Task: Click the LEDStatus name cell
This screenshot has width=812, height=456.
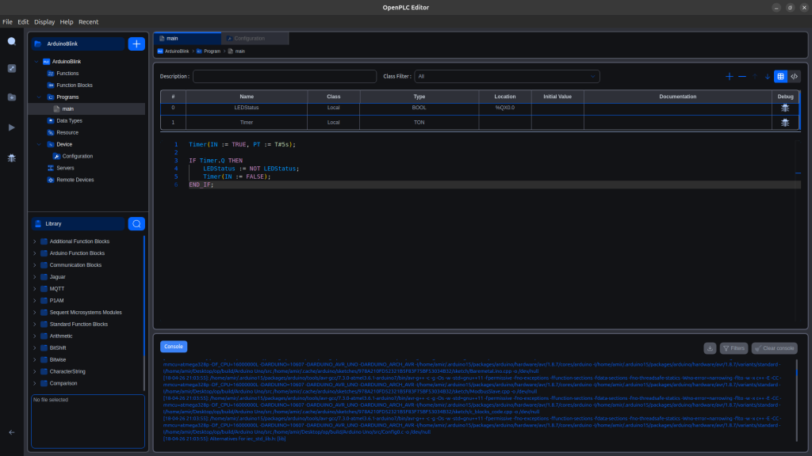Action: pyautogui.click(x=247, y=108)
